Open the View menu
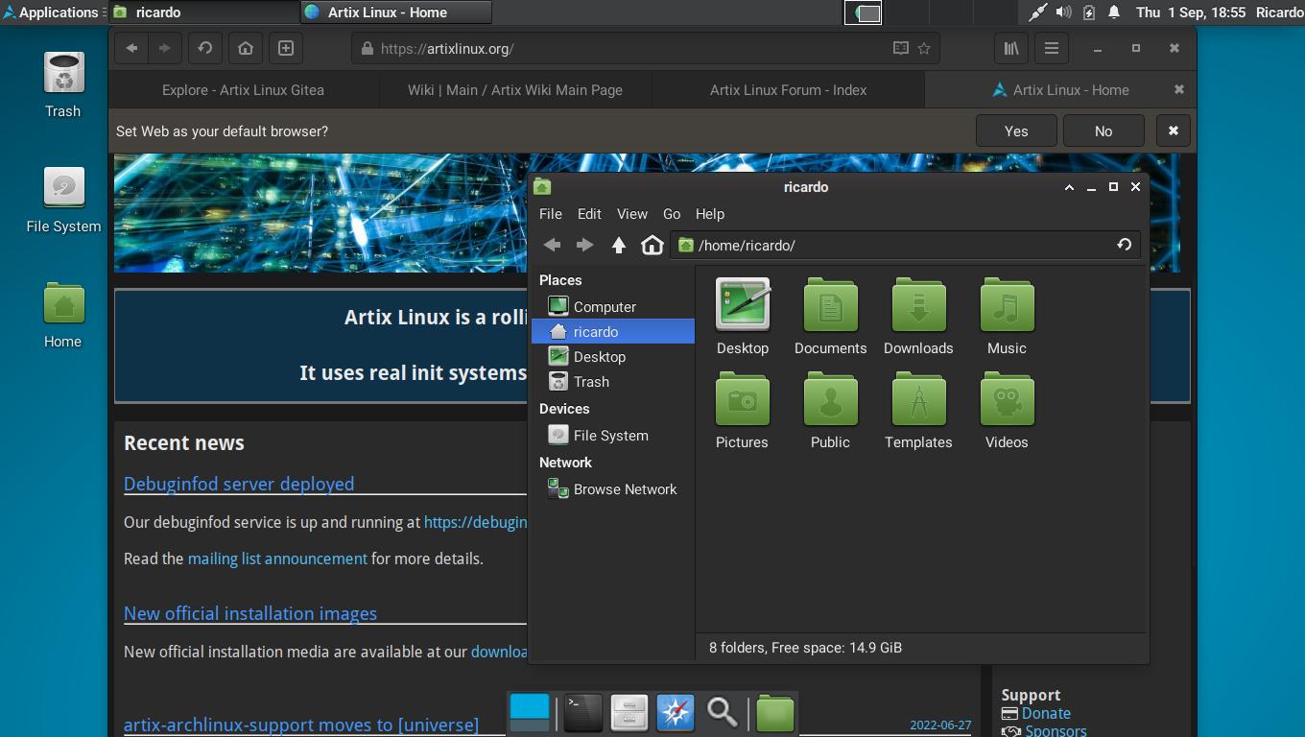 click(x=631, y=214)
